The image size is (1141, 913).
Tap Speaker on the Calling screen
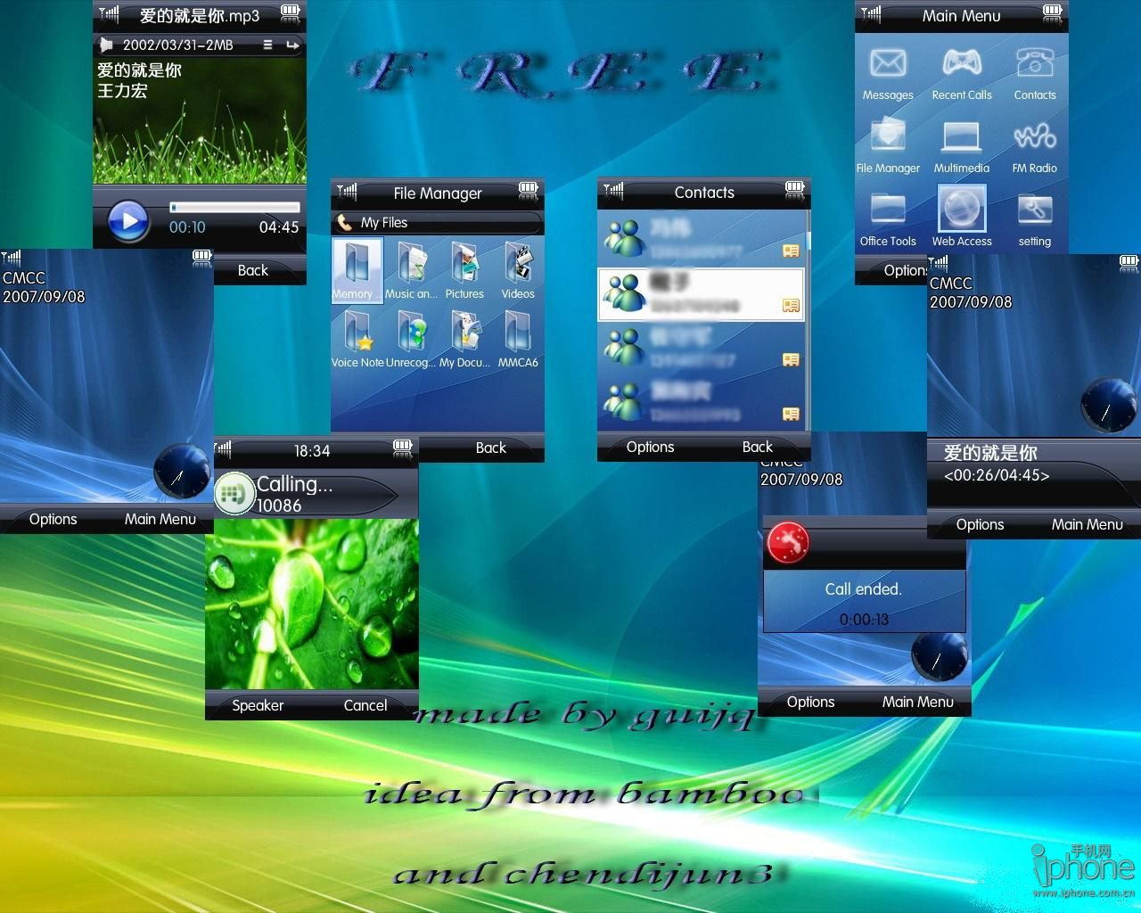point(258,705)
